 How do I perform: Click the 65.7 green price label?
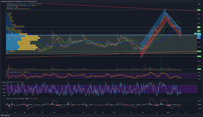199,10
